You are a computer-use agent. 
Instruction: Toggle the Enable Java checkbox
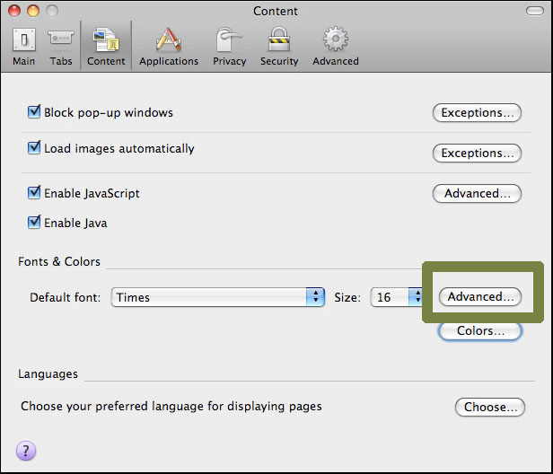tap(35, 222)
